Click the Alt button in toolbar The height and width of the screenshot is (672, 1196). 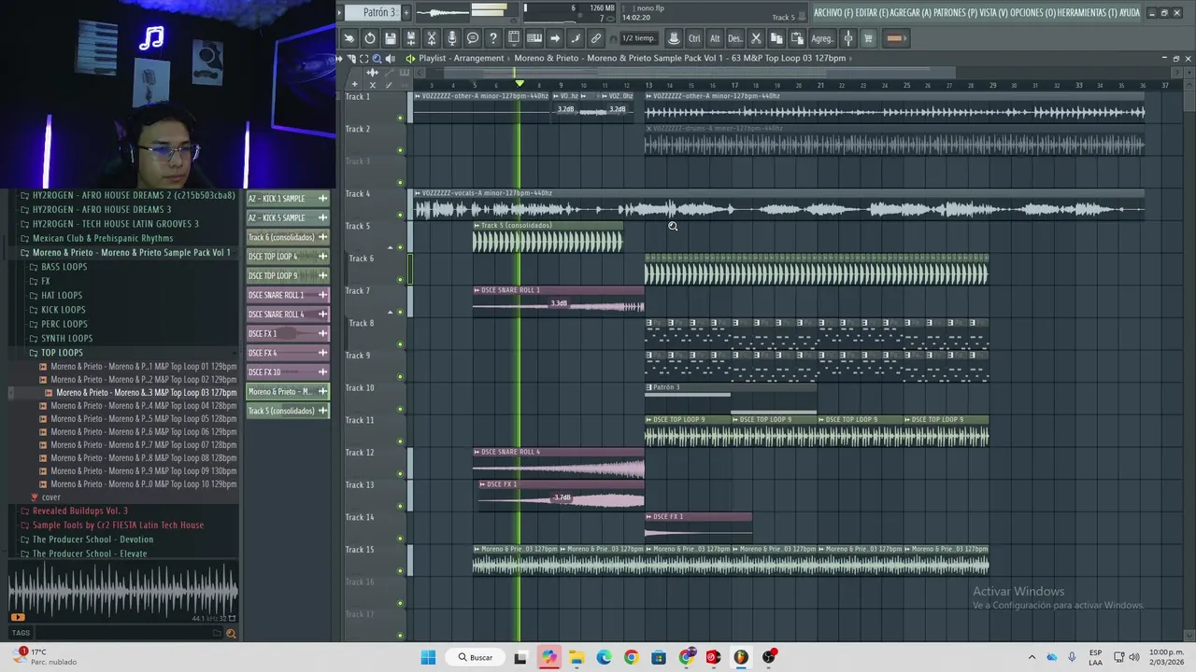(x=715, y=38)
